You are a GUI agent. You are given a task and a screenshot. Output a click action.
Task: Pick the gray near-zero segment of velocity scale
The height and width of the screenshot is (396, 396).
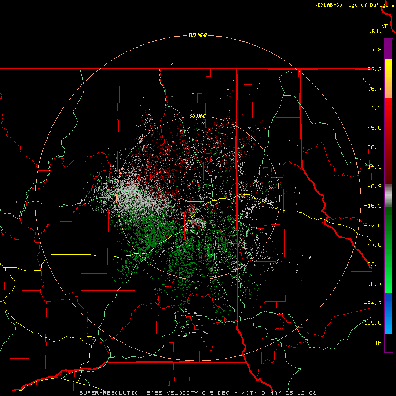coord(389,195)
